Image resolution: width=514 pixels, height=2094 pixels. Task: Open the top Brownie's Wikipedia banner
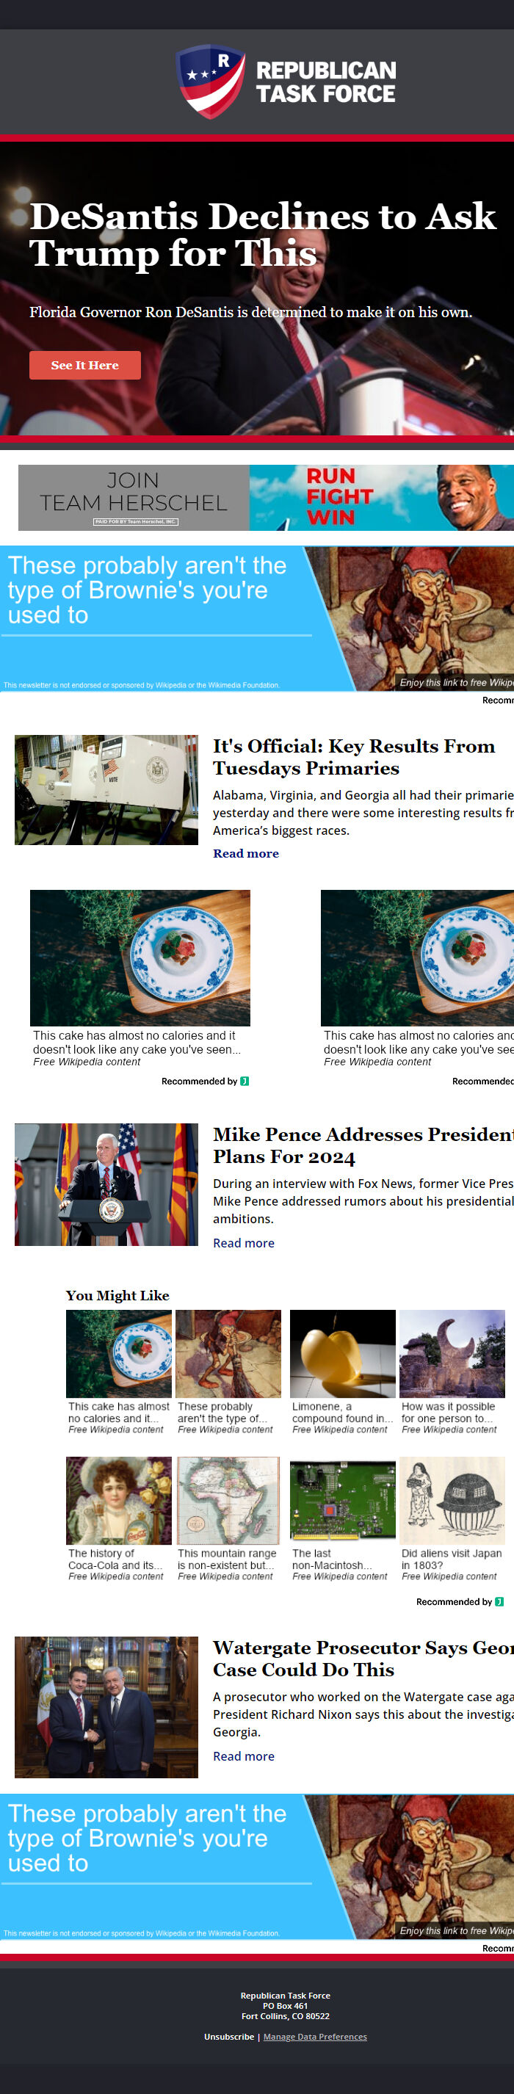[257, 619]
